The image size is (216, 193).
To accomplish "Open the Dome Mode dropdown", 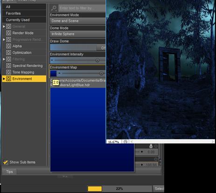I will point(77,34).
